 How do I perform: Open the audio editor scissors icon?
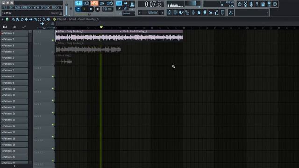pyautogui.click(x=245, y=4)
